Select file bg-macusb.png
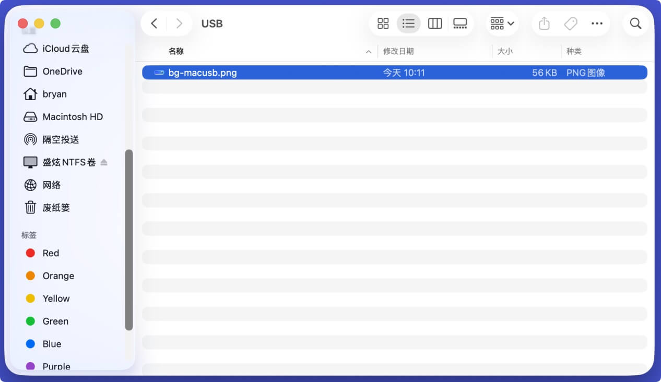The image size is (661, 382). tap(203, 73)
